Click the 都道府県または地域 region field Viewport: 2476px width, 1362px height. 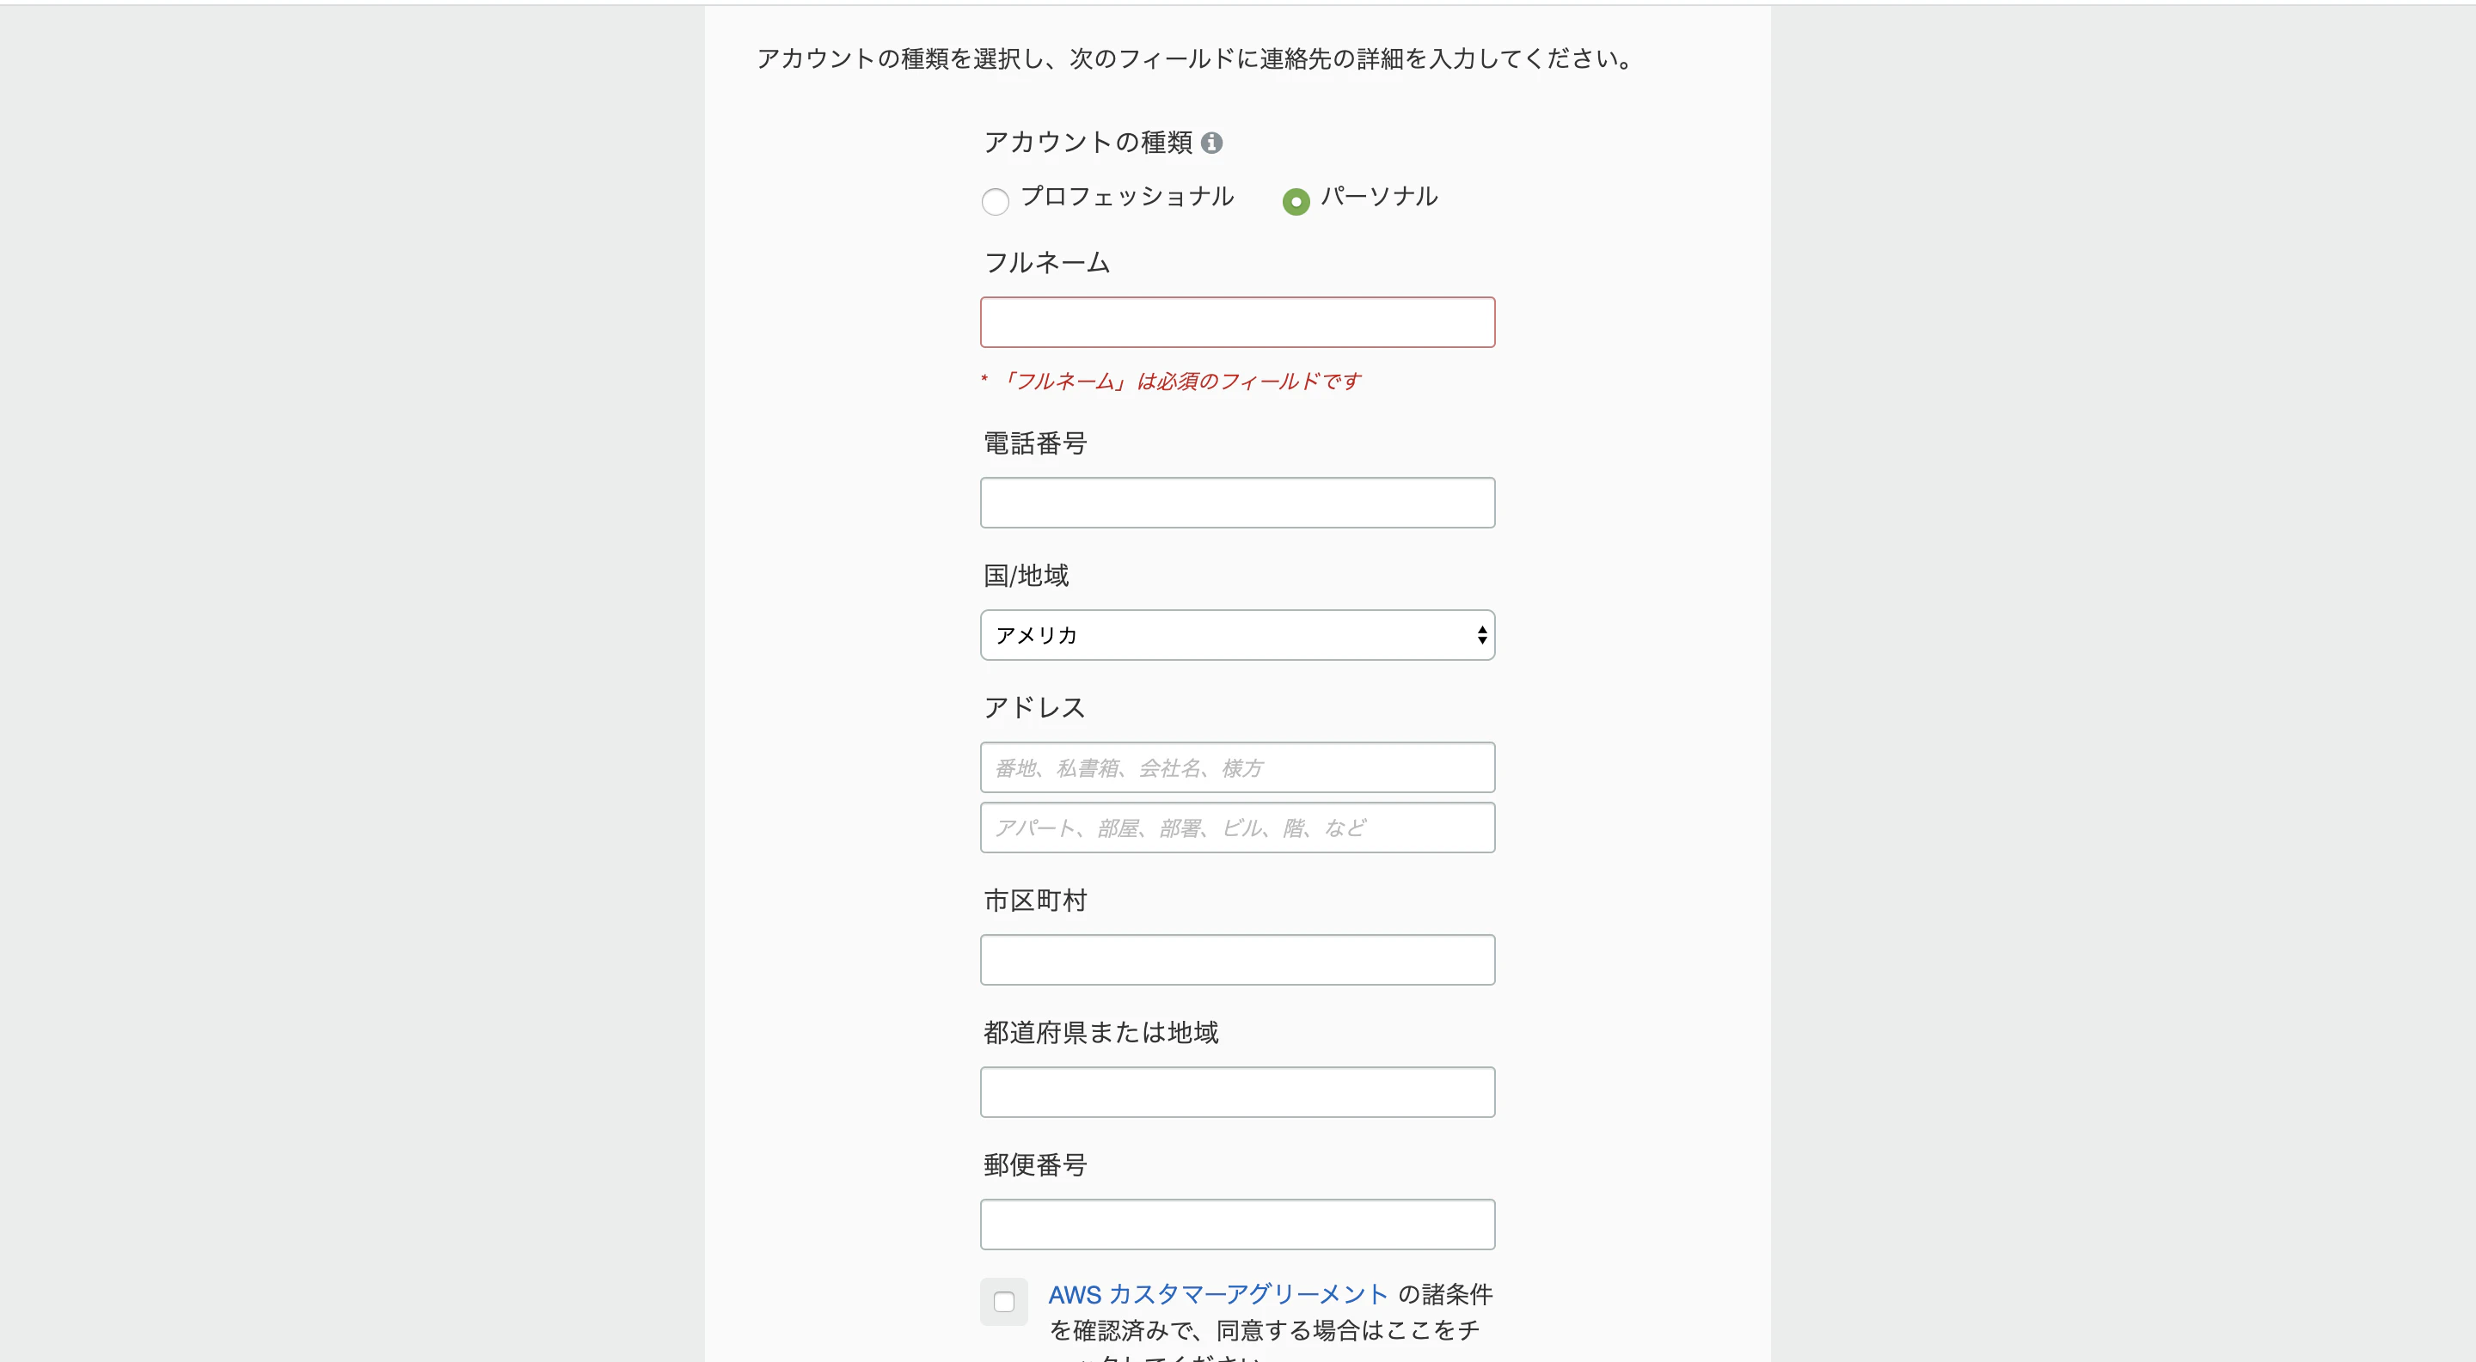click(1237, 1092)
